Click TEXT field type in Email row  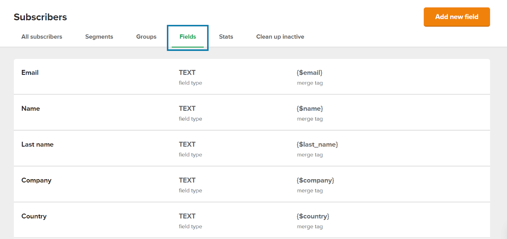coord(187,73)
